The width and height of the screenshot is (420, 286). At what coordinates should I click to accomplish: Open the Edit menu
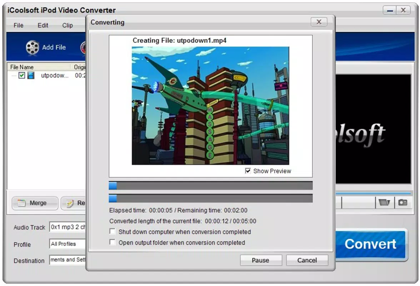(x=43, y=25)
